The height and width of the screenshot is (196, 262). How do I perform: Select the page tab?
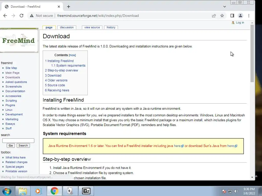pyautogui.click(x=49, y=27)
